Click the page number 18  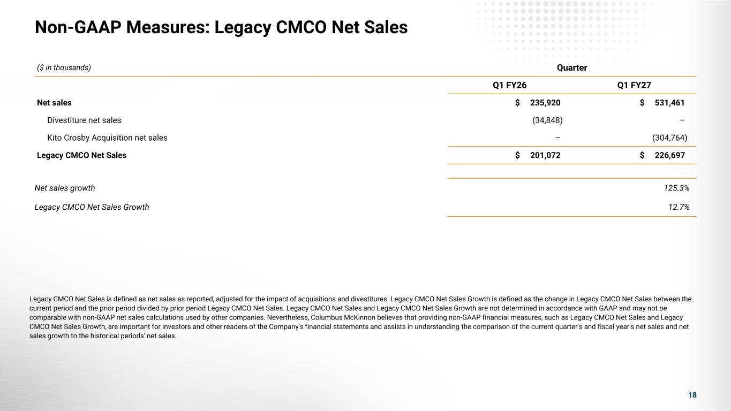692,395
